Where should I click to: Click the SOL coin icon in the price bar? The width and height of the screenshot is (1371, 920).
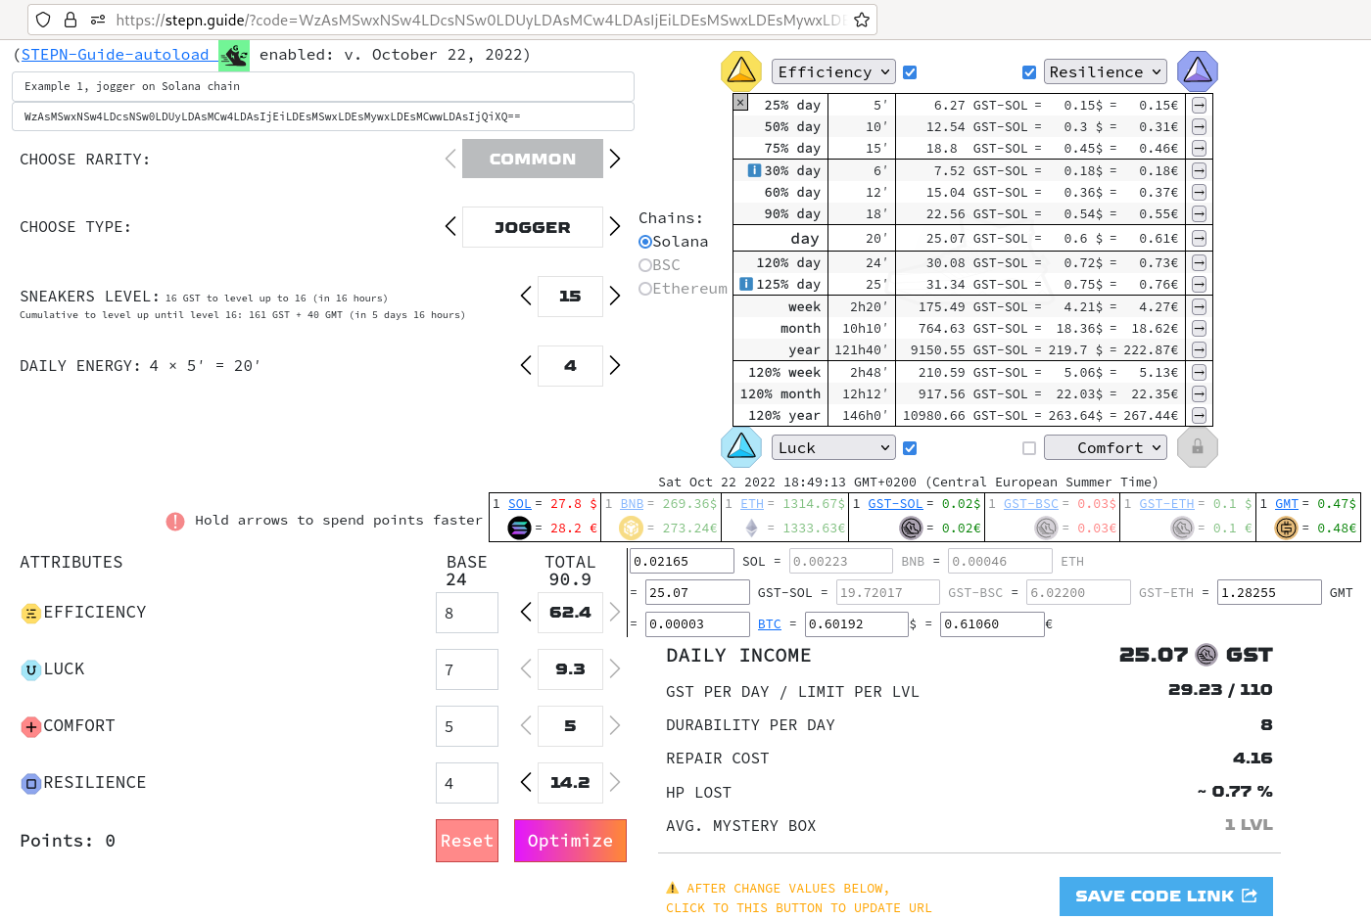tap(518, 528)
